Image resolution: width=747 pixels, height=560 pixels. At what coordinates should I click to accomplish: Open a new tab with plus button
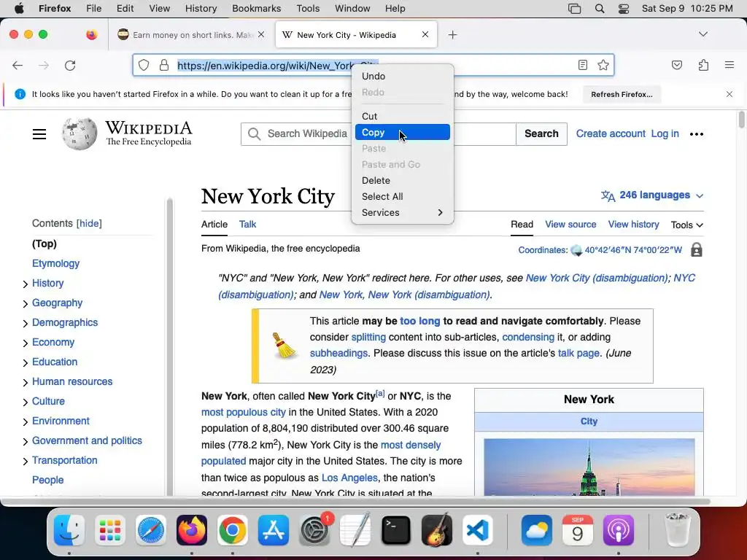452,35
